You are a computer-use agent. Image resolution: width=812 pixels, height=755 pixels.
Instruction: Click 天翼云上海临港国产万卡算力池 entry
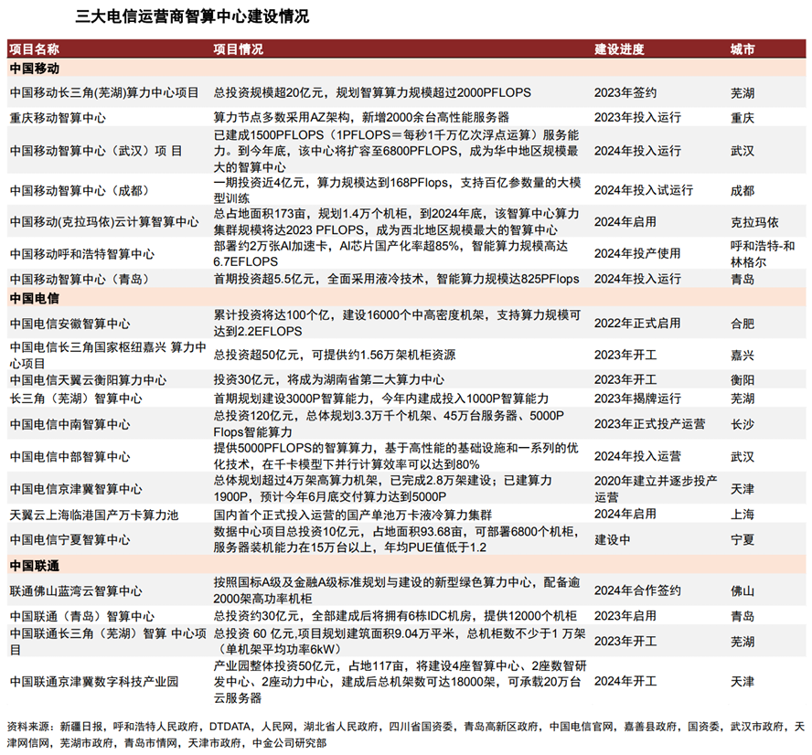(94, 515)
